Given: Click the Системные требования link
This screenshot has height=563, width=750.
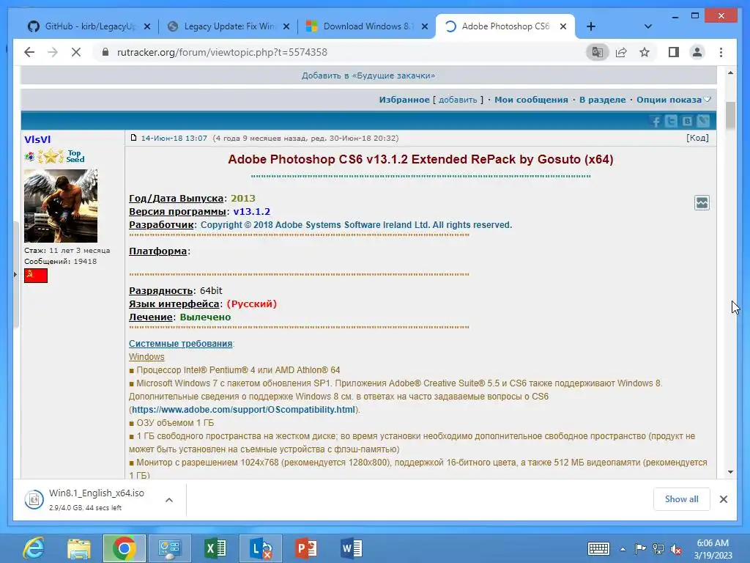Looking at the screenshot, I should [x=181, y=344].
